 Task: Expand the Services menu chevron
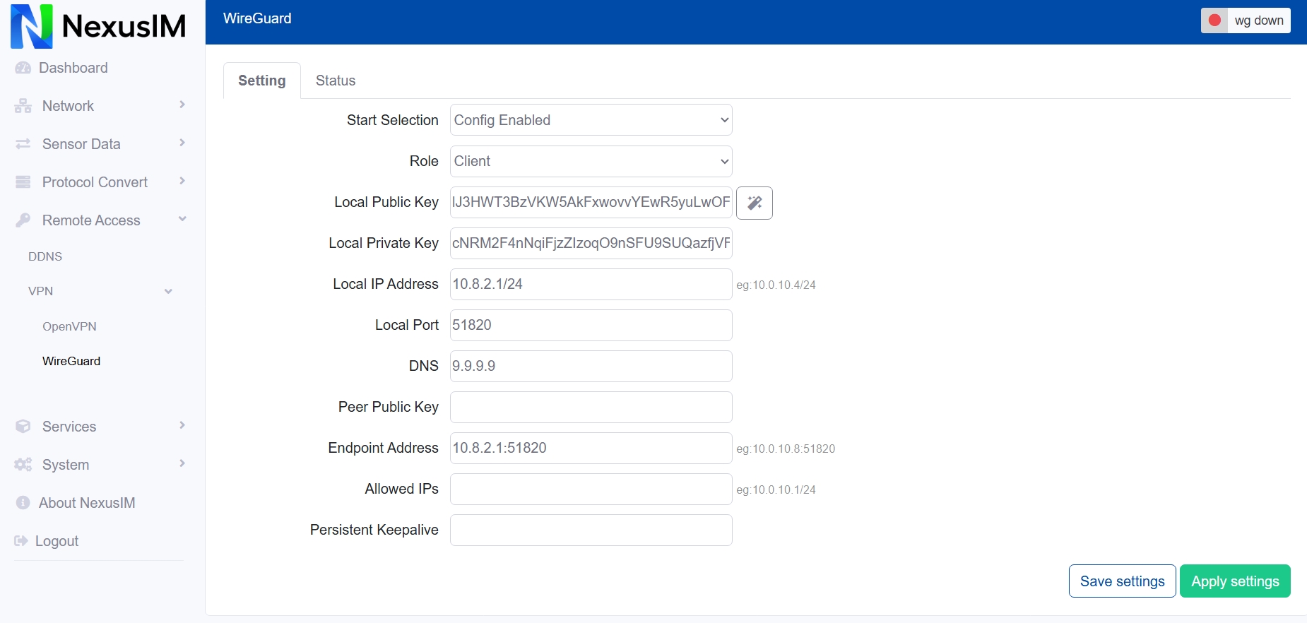click(182, 425)
